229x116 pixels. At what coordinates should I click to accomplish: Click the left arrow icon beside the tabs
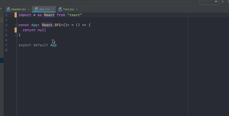1,9
